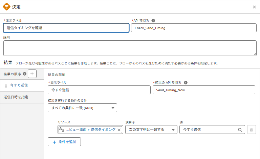Click the Send_Timing_Now API name field
The image size is (260, 159).
203,90
